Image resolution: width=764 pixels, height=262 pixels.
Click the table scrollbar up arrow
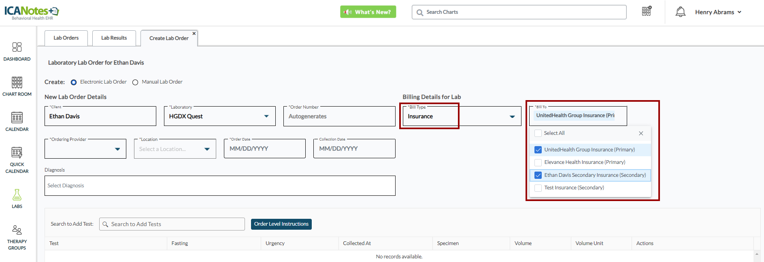point(757,254)
